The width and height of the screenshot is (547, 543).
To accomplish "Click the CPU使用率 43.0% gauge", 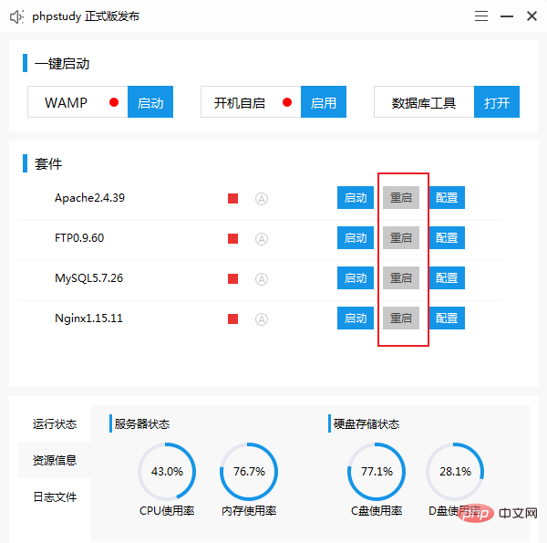I will [167, 472].
